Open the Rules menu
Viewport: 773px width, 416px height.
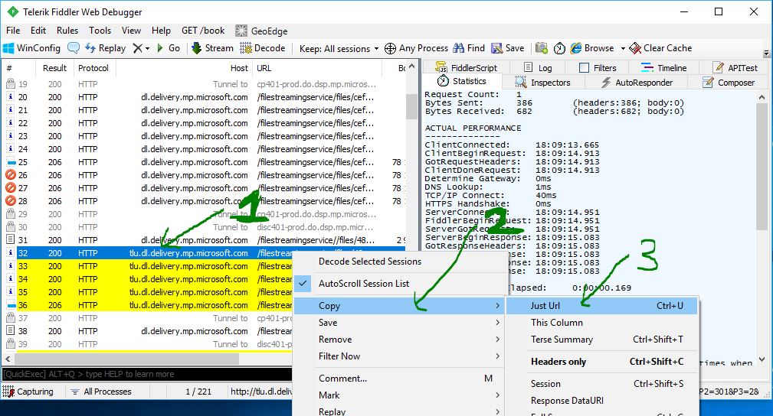[67, 31]
